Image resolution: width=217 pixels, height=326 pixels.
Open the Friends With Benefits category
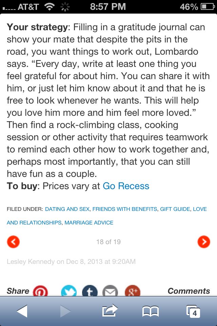125,209
